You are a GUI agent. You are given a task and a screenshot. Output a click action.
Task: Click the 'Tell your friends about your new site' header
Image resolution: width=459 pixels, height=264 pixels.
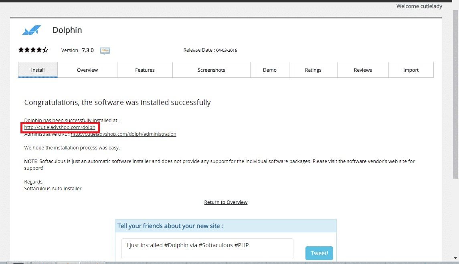[x=226, y=226]
